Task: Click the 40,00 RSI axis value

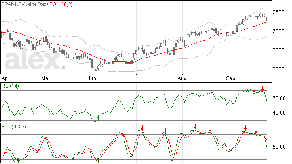Action: (x=279, y=113)
